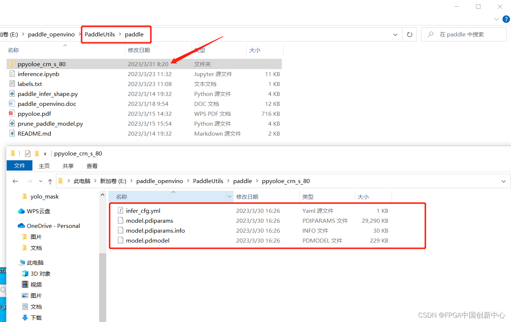Open the 名称 column filter dropdown in lower window
The height and width of the screenshot is (322, 511).
[230, 197]
